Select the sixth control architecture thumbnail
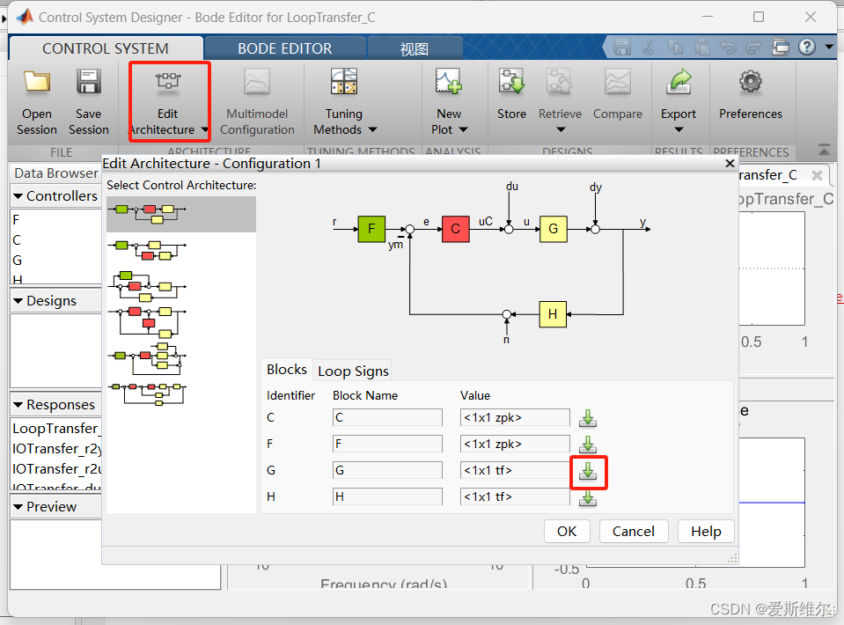Screen dimensions: 844x625 [x=148, y=394]
